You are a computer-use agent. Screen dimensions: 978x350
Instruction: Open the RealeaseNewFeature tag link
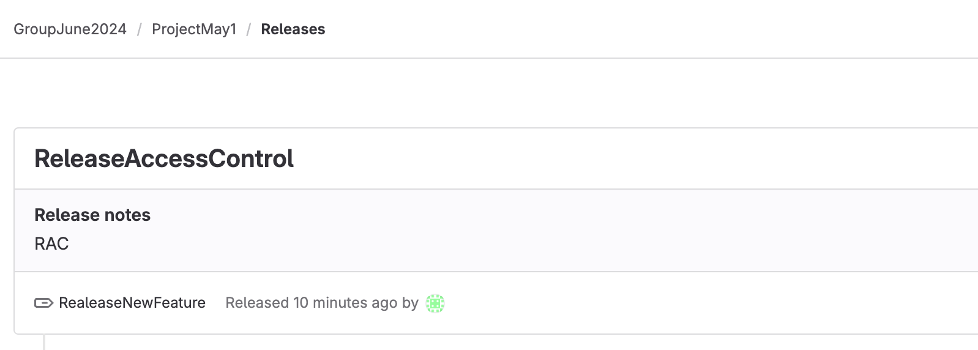[x=132, y=303]
